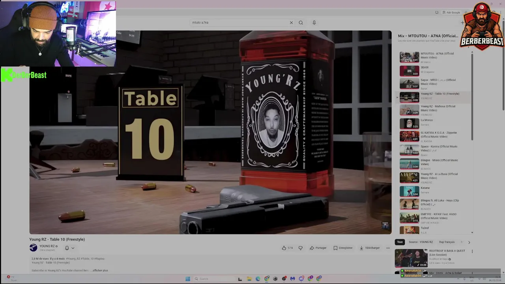The width and height of the screenshot is (505, 284).
Task: Play EL KATIBA X G.G.A - Zippette
Action: pos(434,136)
